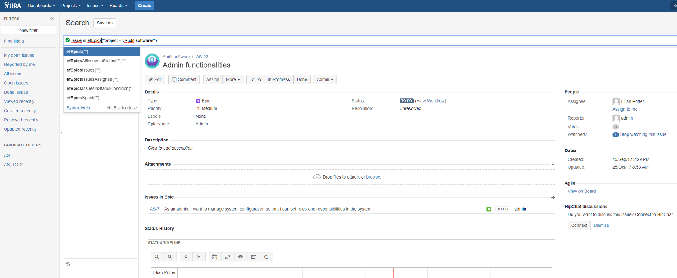Viewport: 677px width, 278px height.
Task: Click the Save as button
Action: (x=105, y=23)
